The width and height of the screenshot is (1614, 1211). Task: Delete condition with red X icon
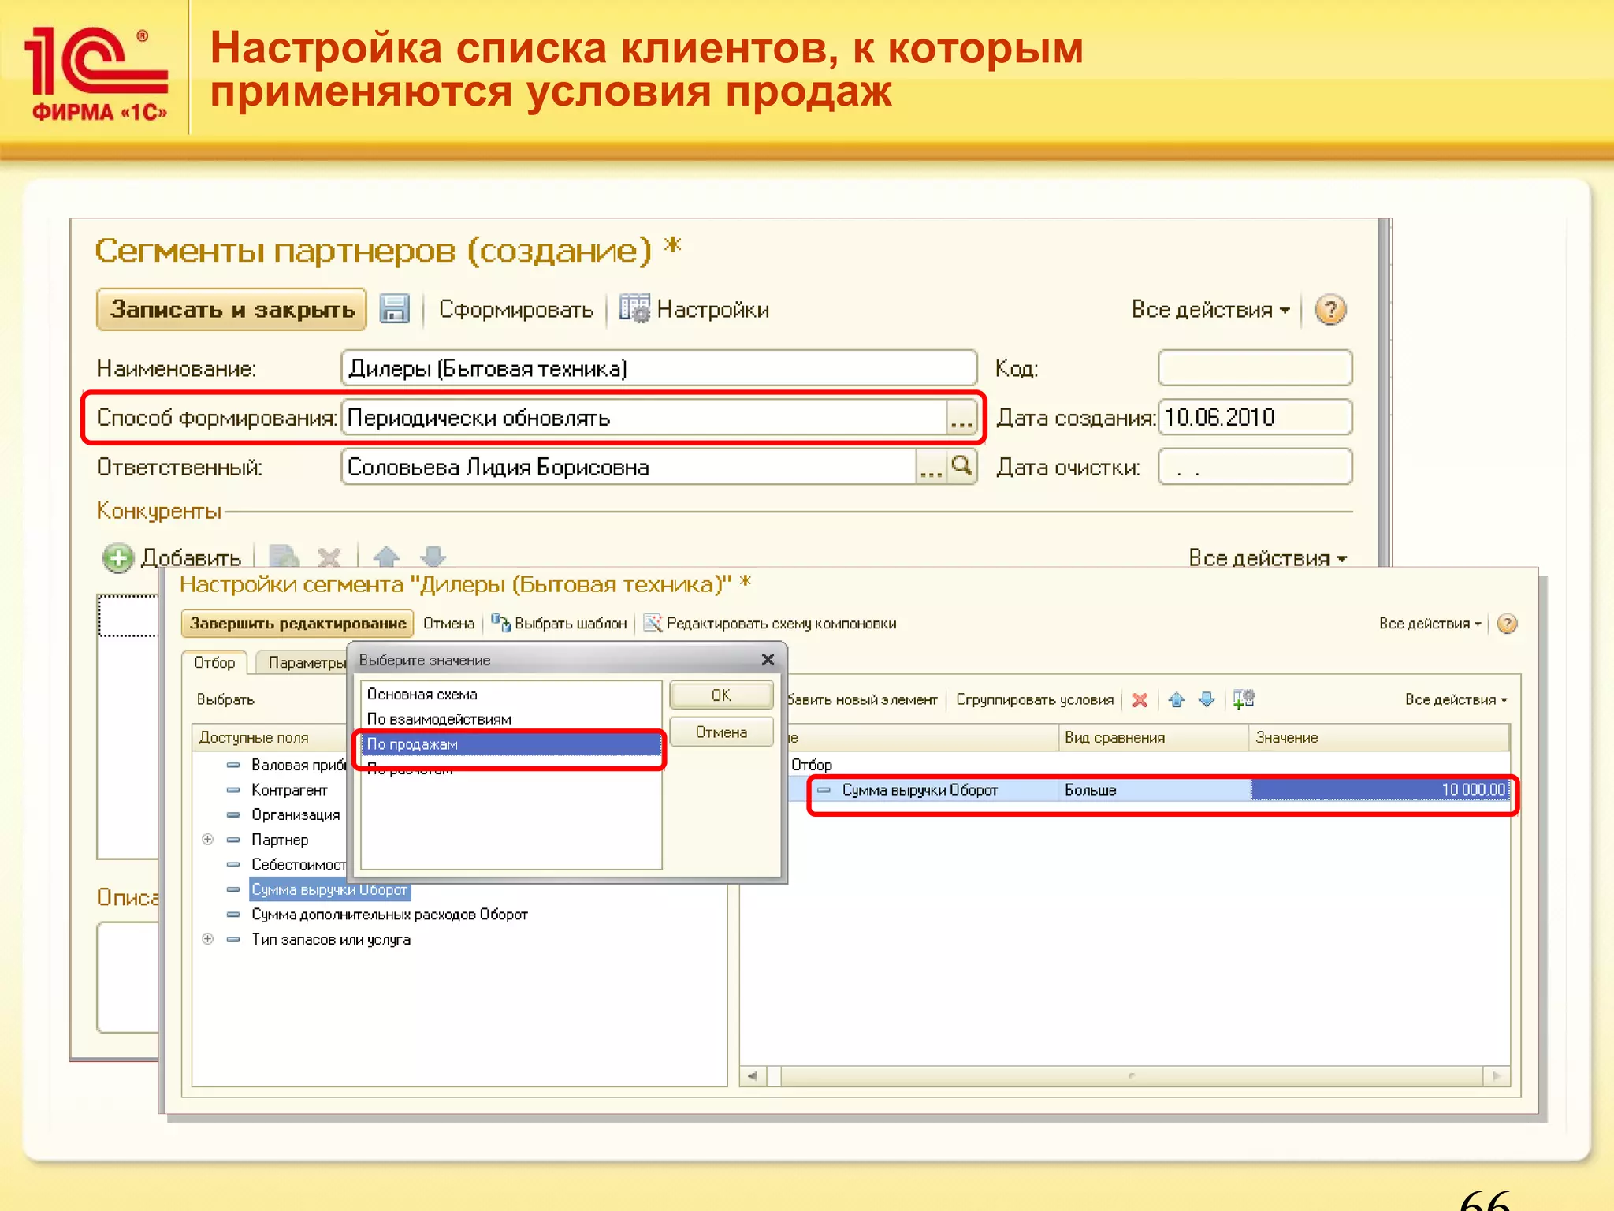[x=1140, y=700]
